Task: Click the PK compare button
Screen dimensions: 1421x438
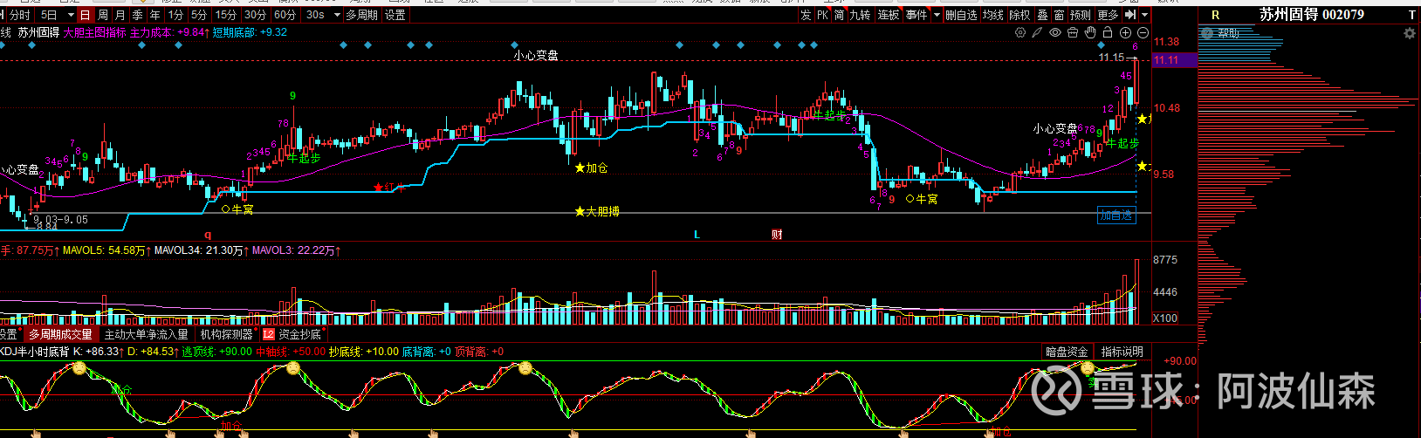Action: tap(822, 15)
